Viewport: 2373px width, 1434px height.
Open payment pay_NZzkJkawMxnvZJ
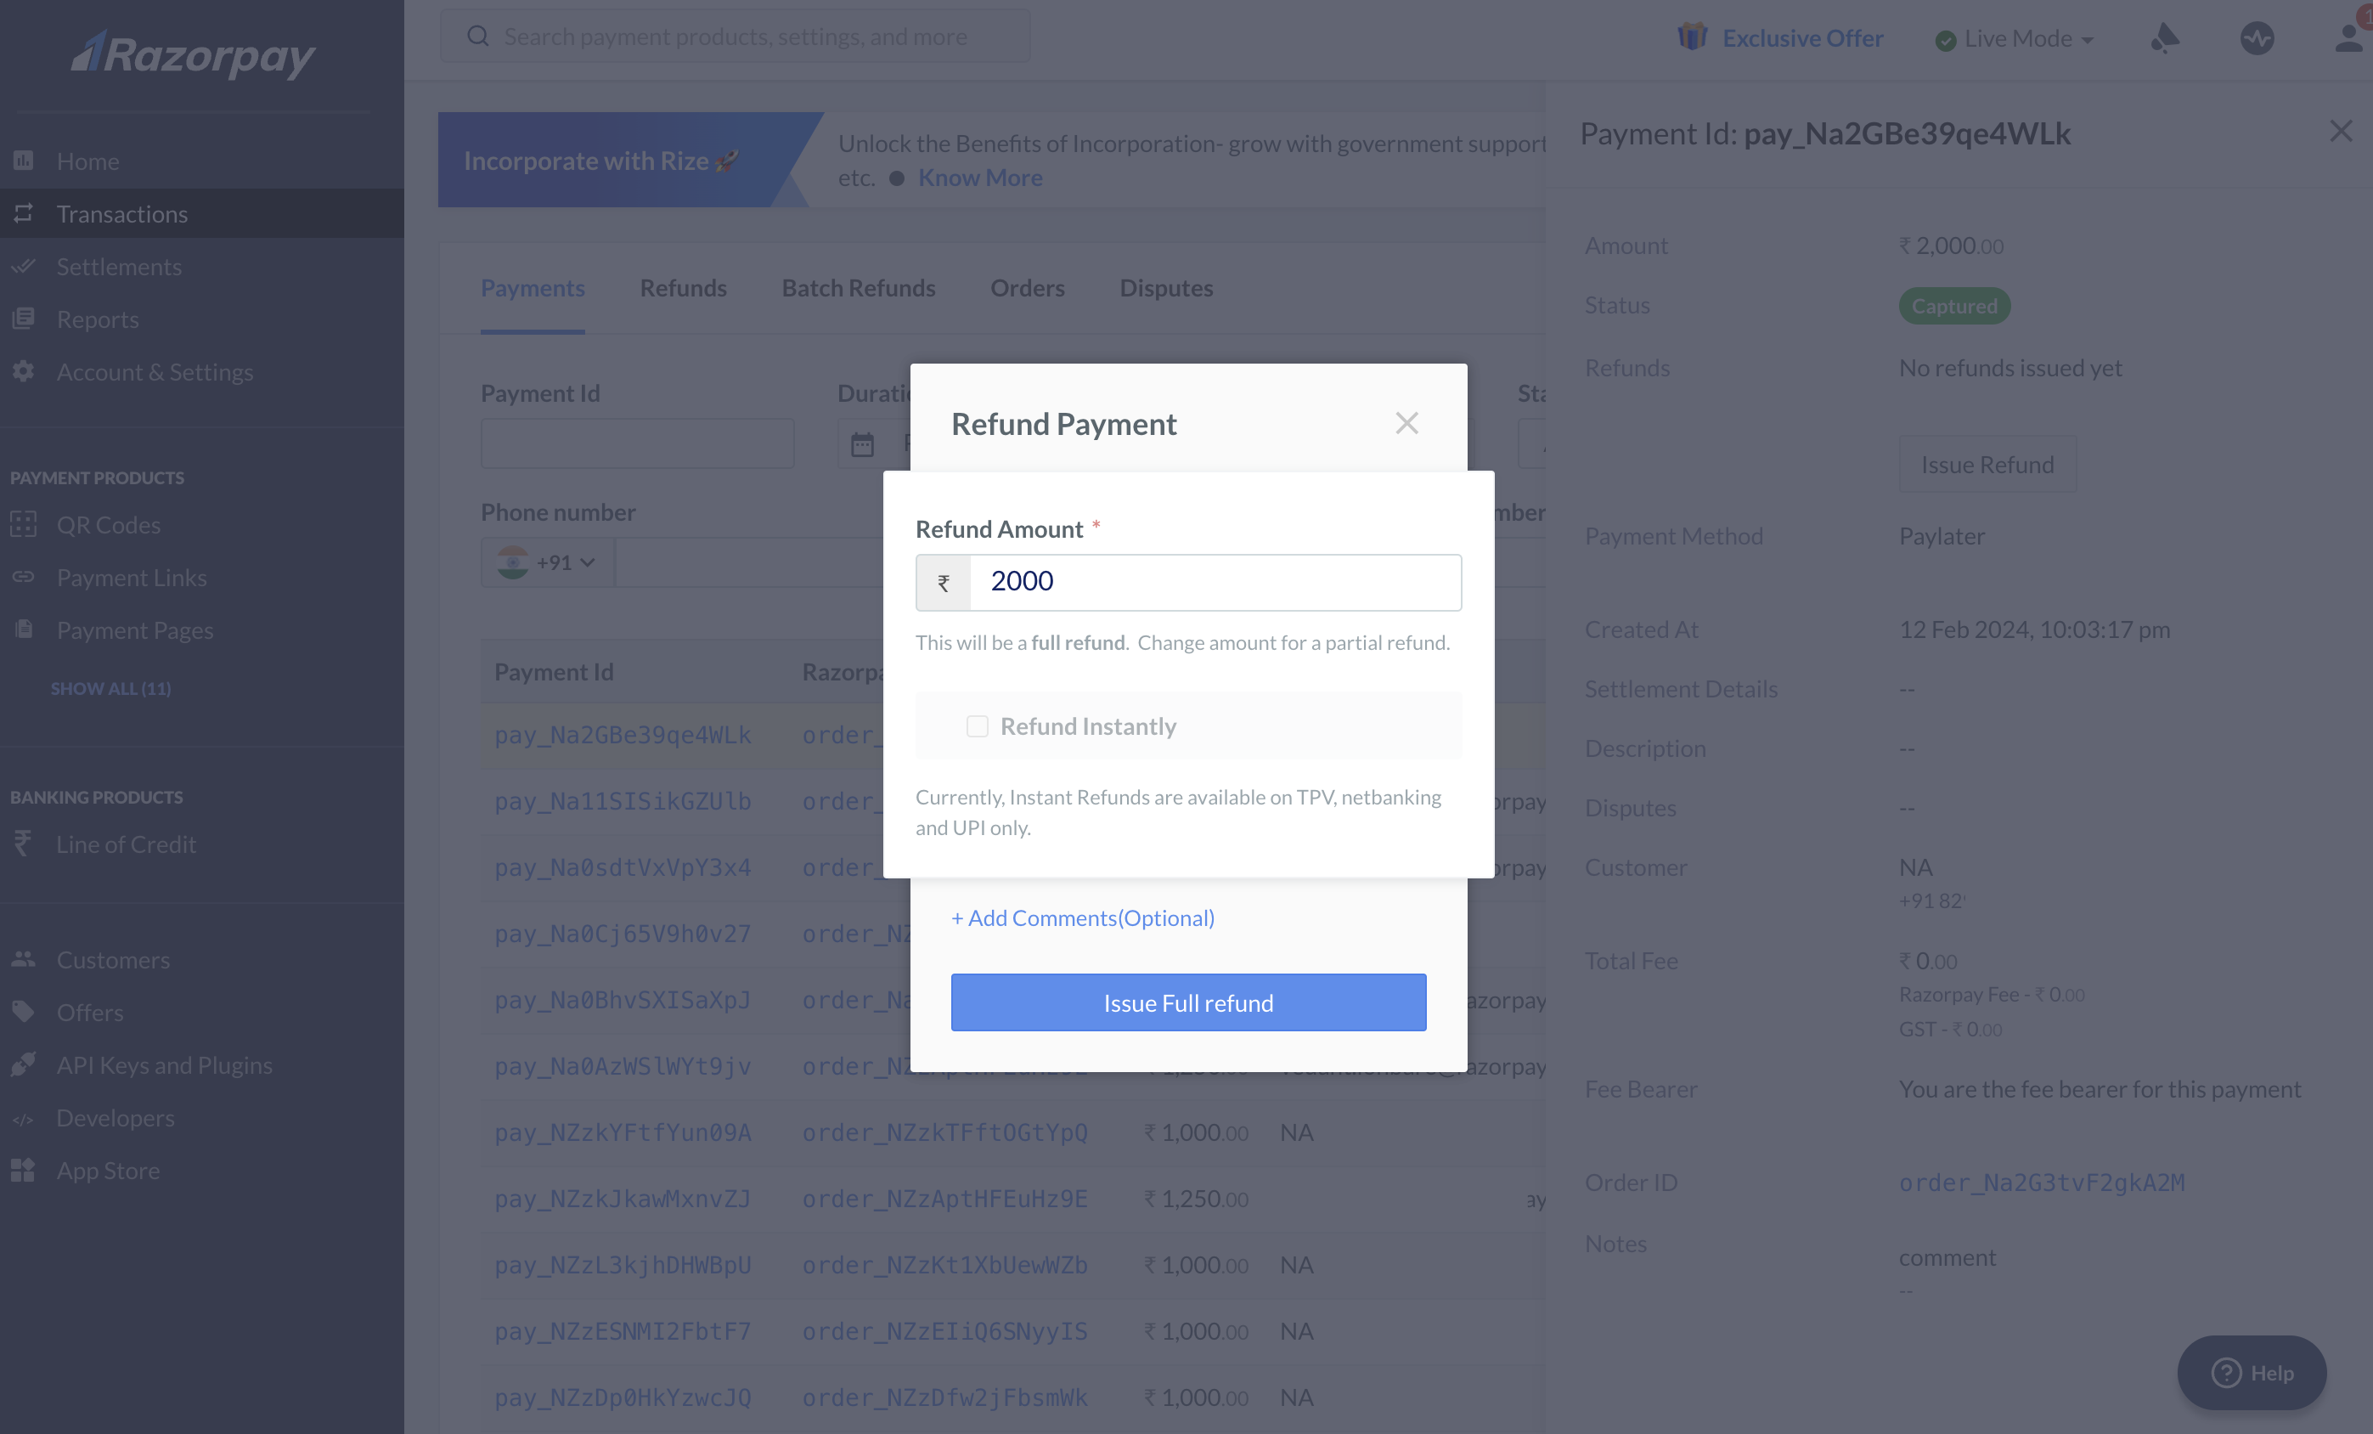pyautogui.click(x=623, y=1199)
